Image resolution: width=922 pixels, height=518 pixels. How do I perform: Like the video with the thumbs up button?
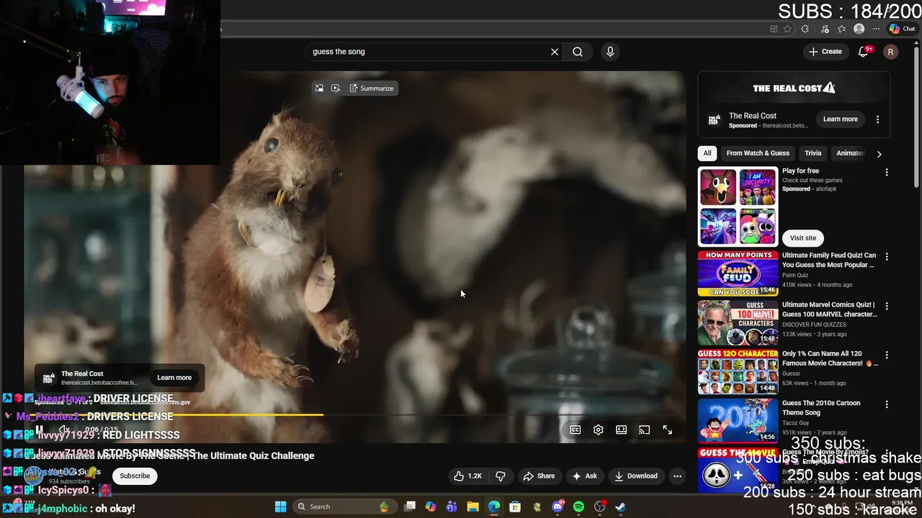coord(467,476)
